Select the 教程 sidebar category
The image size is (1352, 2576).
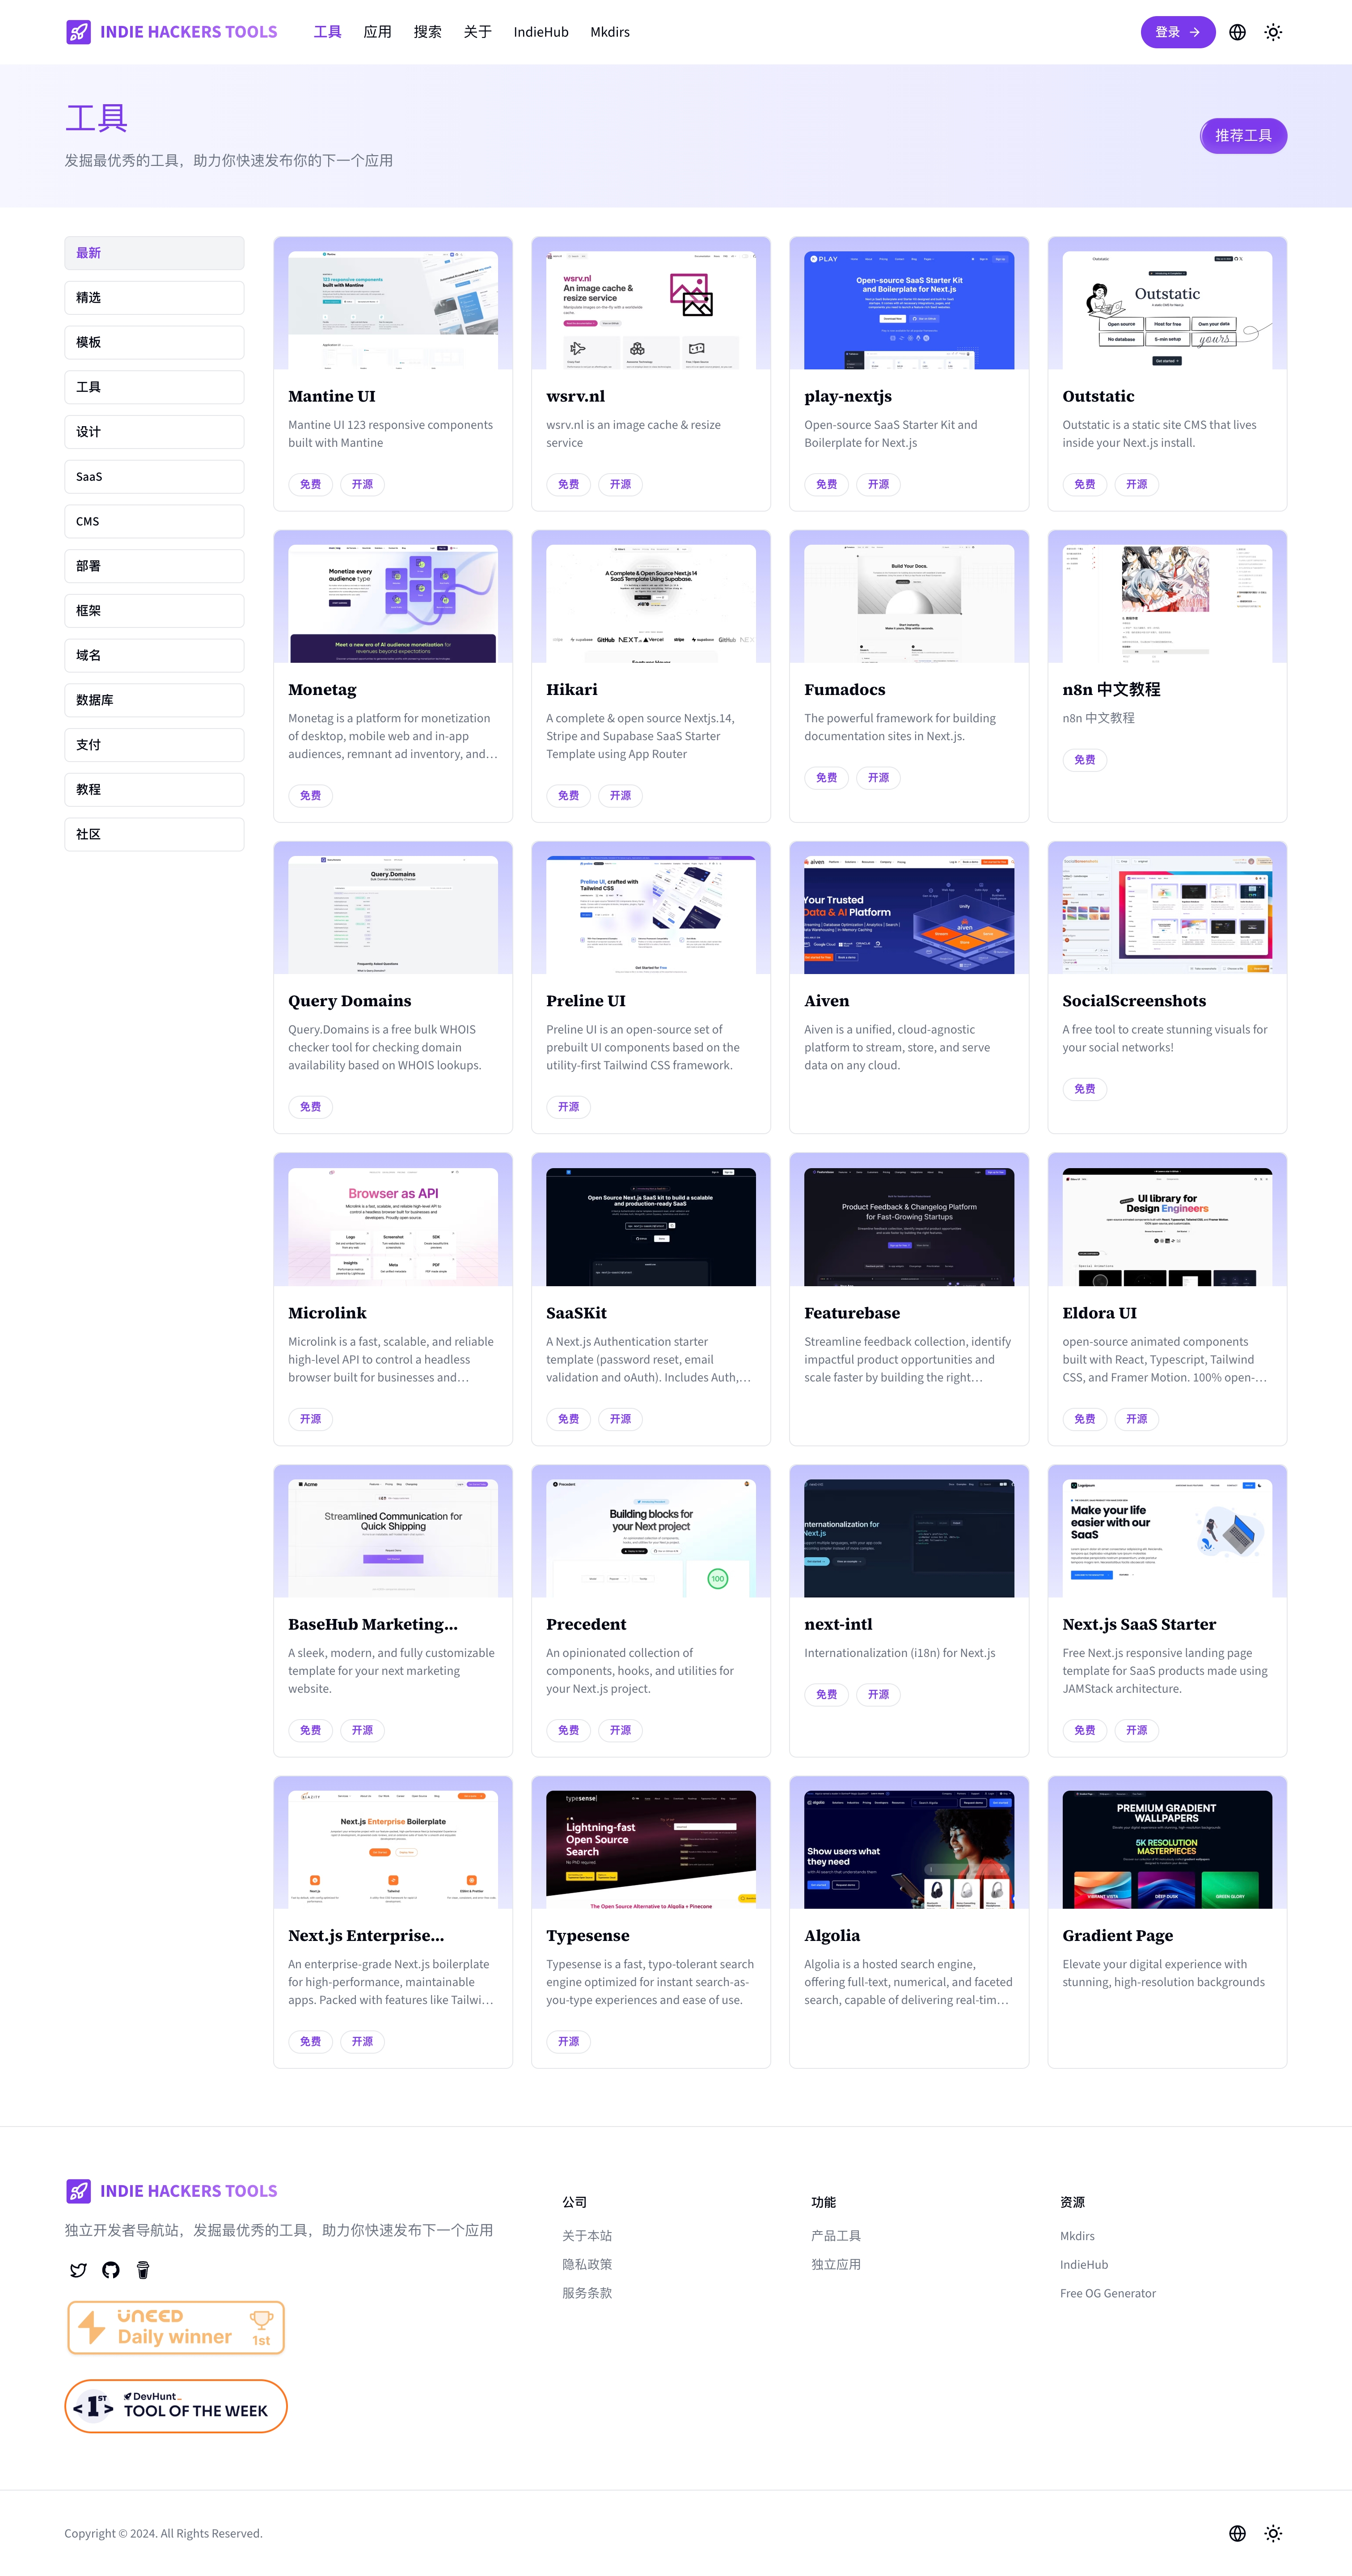click(x=154, y=789)
